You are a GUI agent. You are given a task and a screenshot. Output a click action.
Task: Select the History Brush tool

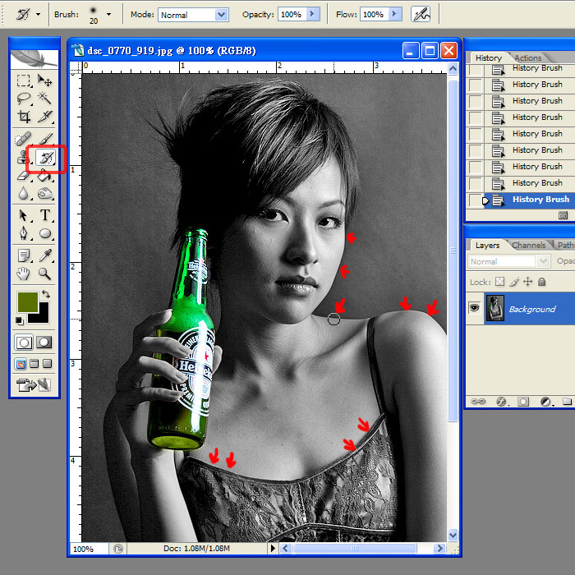pos(46,157)
